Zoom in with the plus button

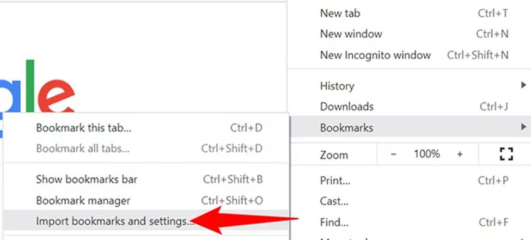click(x=460, y=155)
